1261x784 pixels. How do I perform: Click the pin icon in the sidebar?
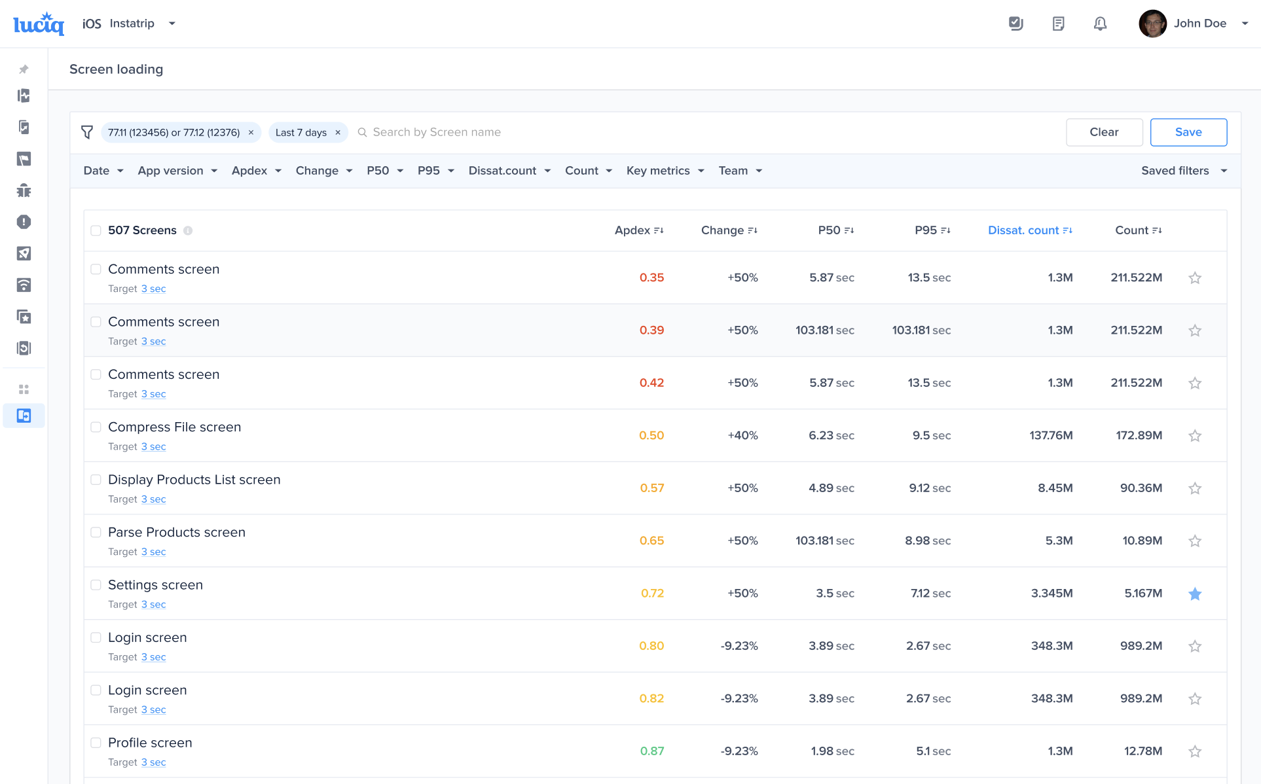pyautogui.click(x=24, y=69)
